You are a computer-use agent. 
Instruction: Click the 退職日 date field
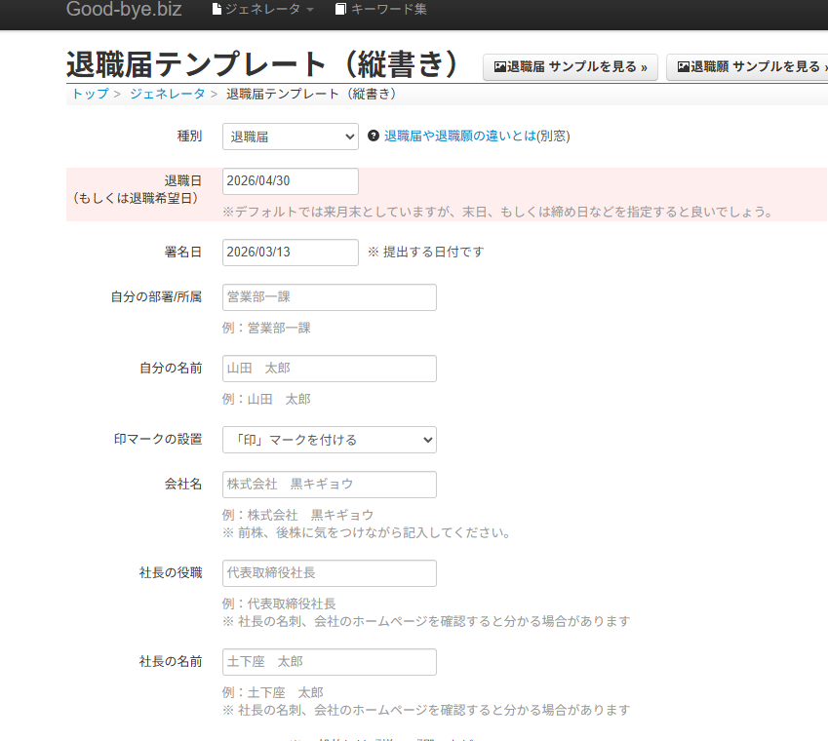point(291,181)
